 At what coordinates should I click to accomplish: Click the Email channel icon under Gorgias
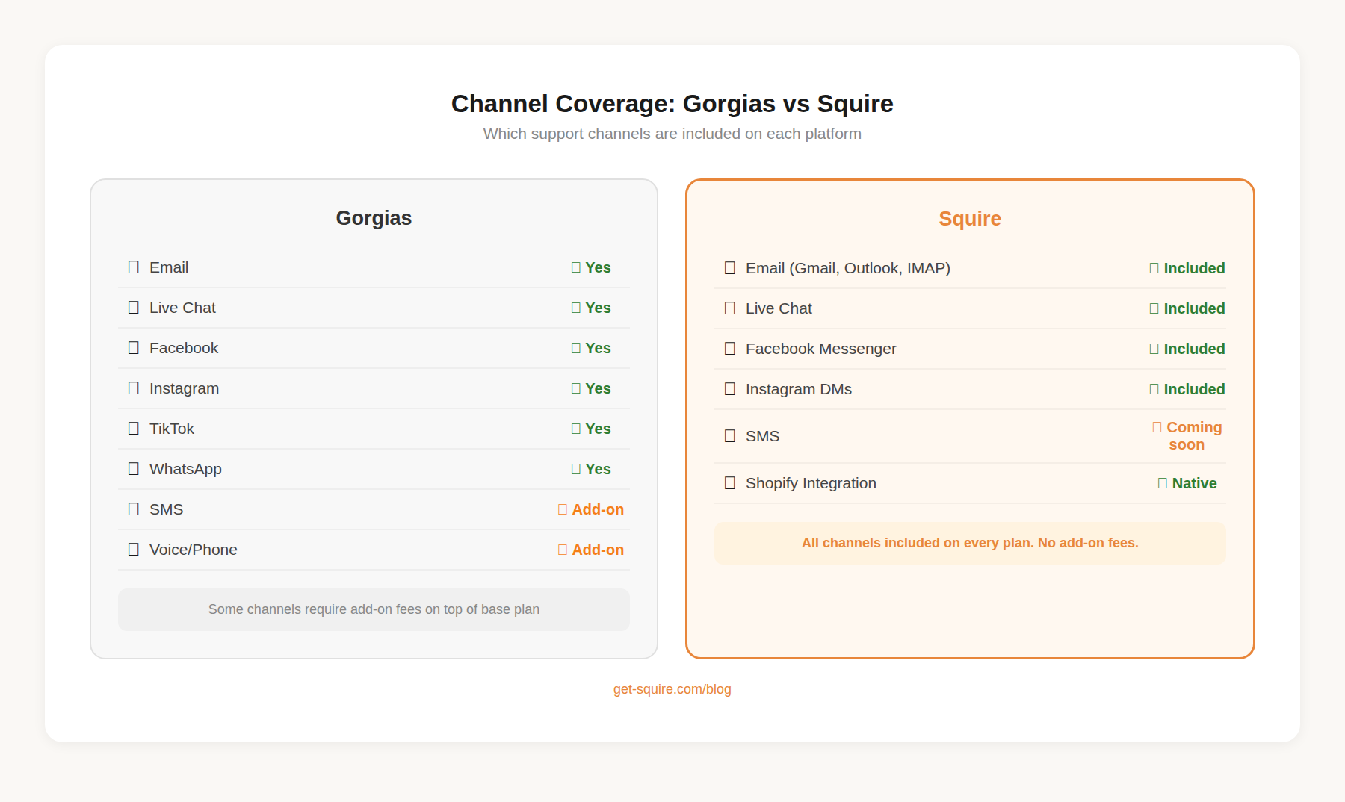point(134,267)
